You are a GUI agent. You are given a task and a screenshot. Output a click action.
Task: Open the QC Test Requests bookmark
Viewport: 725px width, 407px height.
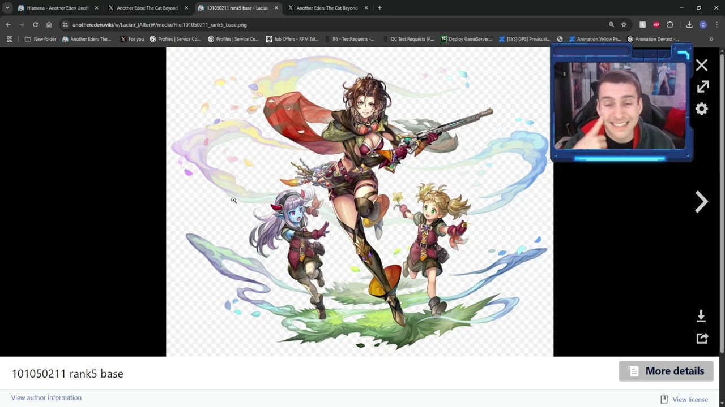click(x=408, y=39)
